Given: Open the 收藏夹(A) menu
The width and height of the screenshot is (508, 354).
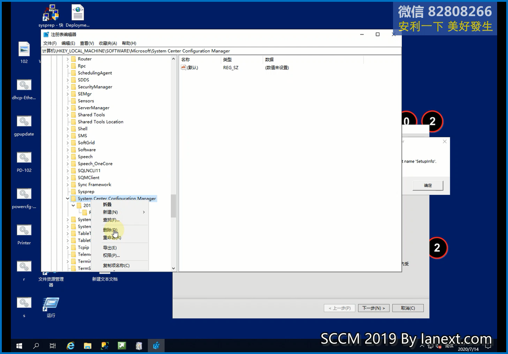Looking at the screenshot, I should [108, 43].
